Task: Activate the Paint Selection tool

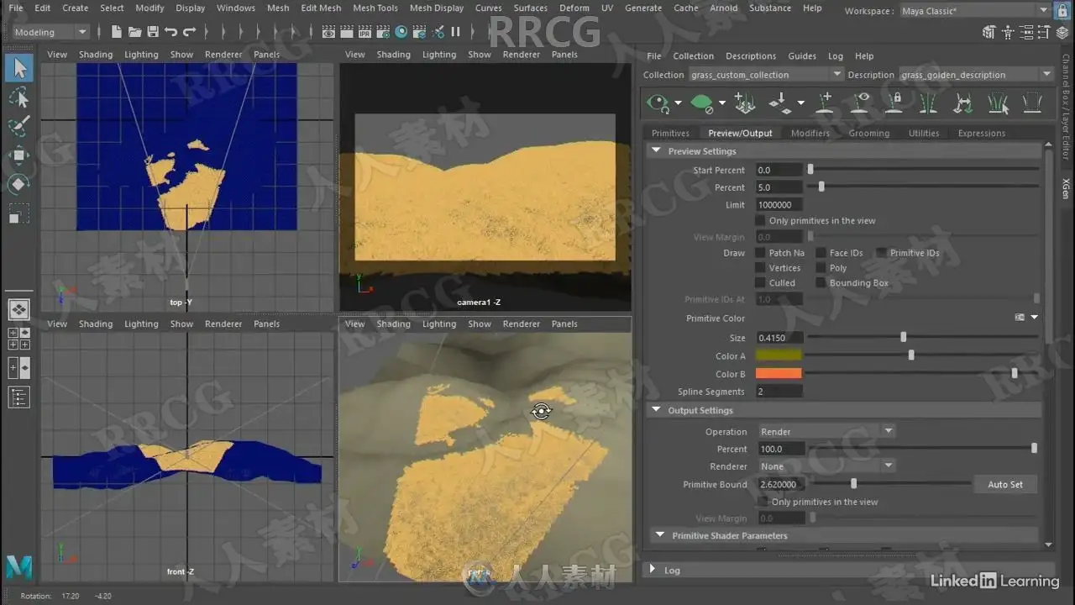Action: point(18,126)
